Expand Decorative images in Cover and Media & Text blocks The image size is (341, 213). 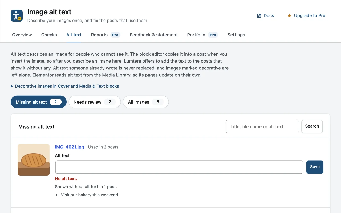(x=65, y=86)
